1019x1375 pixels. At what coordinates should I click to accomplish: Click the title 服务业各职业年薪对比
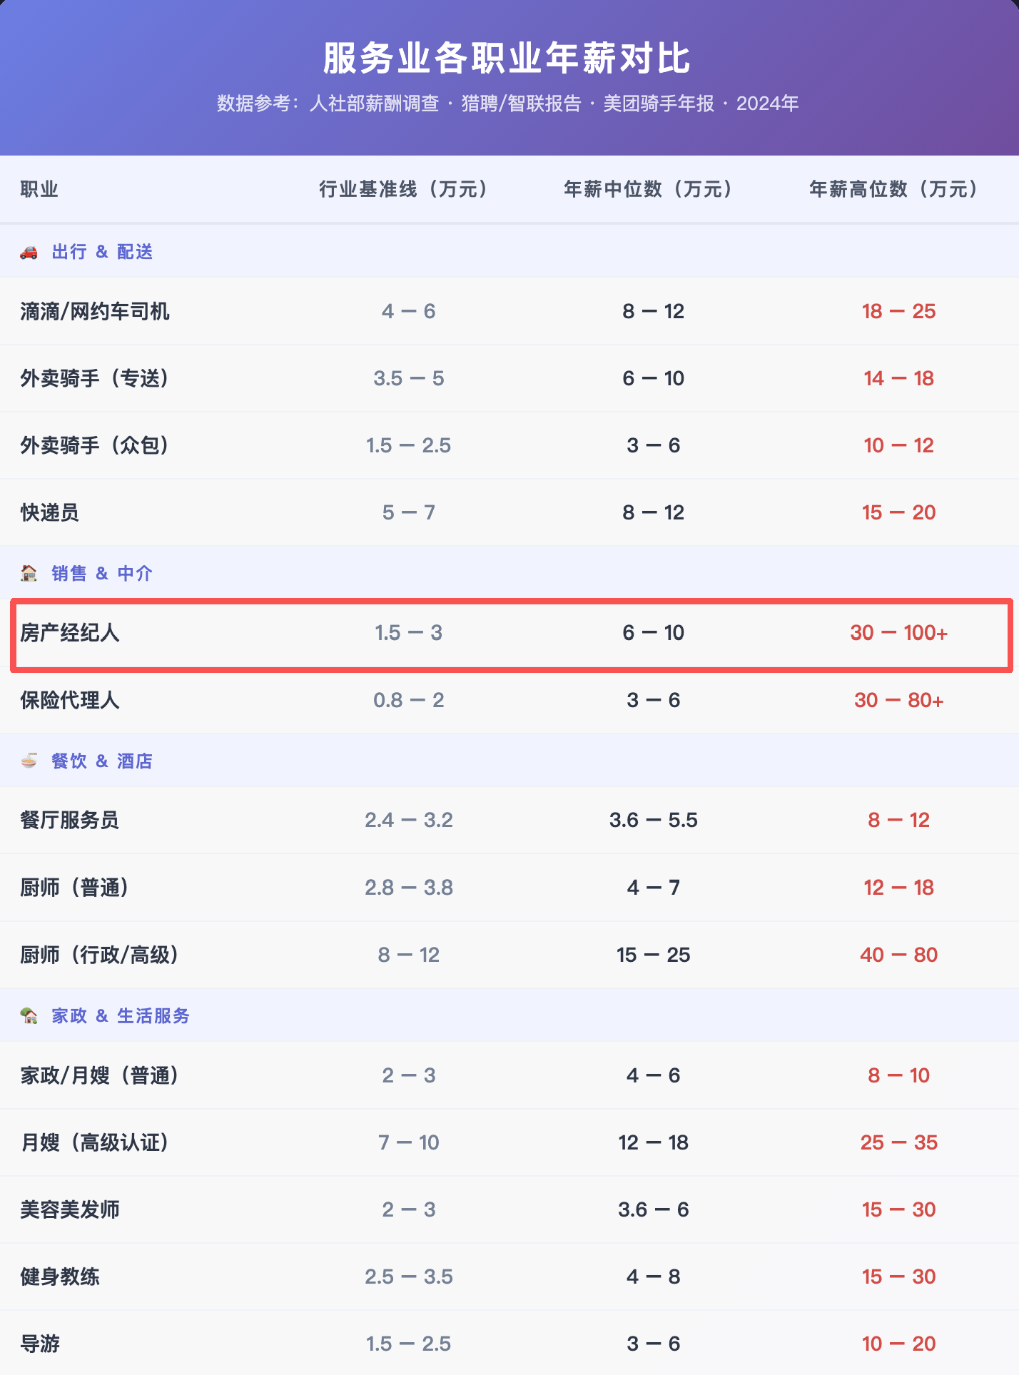pos(507,59)
